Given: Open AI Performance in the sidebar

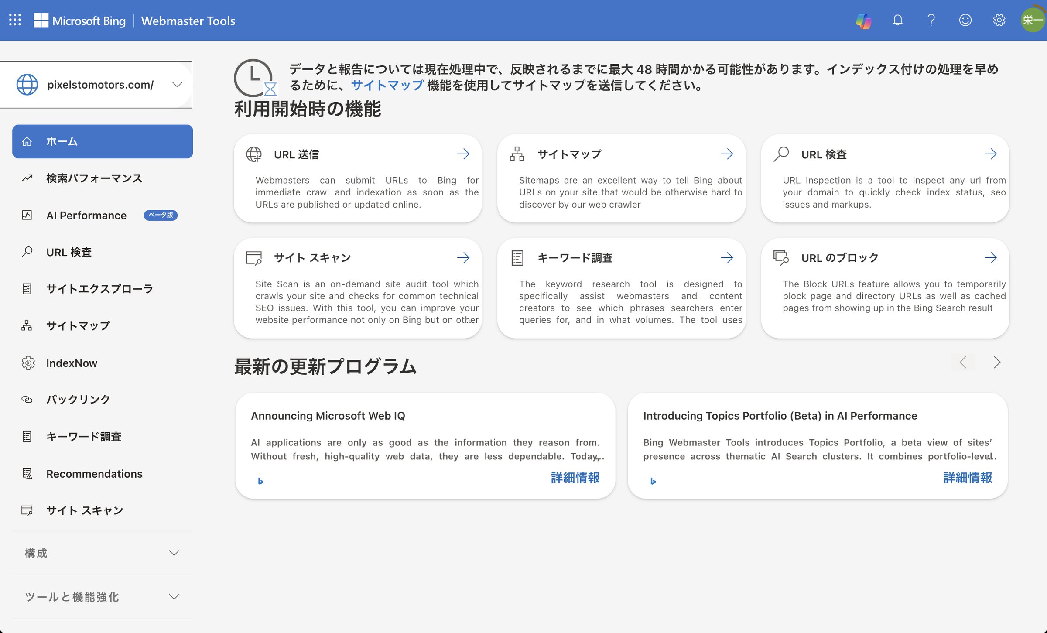Looking at the screenshot, I should [103, 215].
